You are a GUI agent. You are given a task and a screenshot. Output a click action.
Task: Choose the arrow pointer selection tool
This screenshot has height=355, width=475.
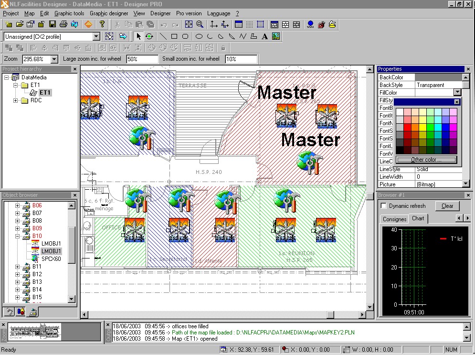pyautogui.click(x=138, y=36)
